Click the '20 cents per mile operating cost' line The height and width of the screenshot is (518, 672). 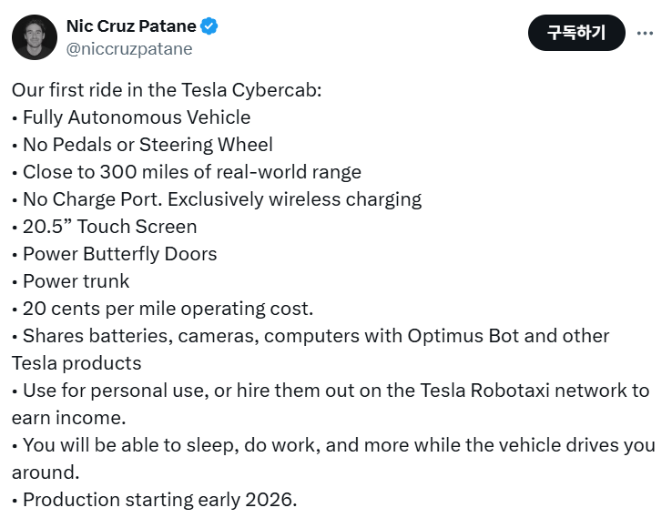[x=162, y=309]
